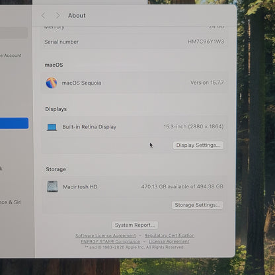
Task: Click the macOS Sequoia round logo icon
Action: click(52, 83)
